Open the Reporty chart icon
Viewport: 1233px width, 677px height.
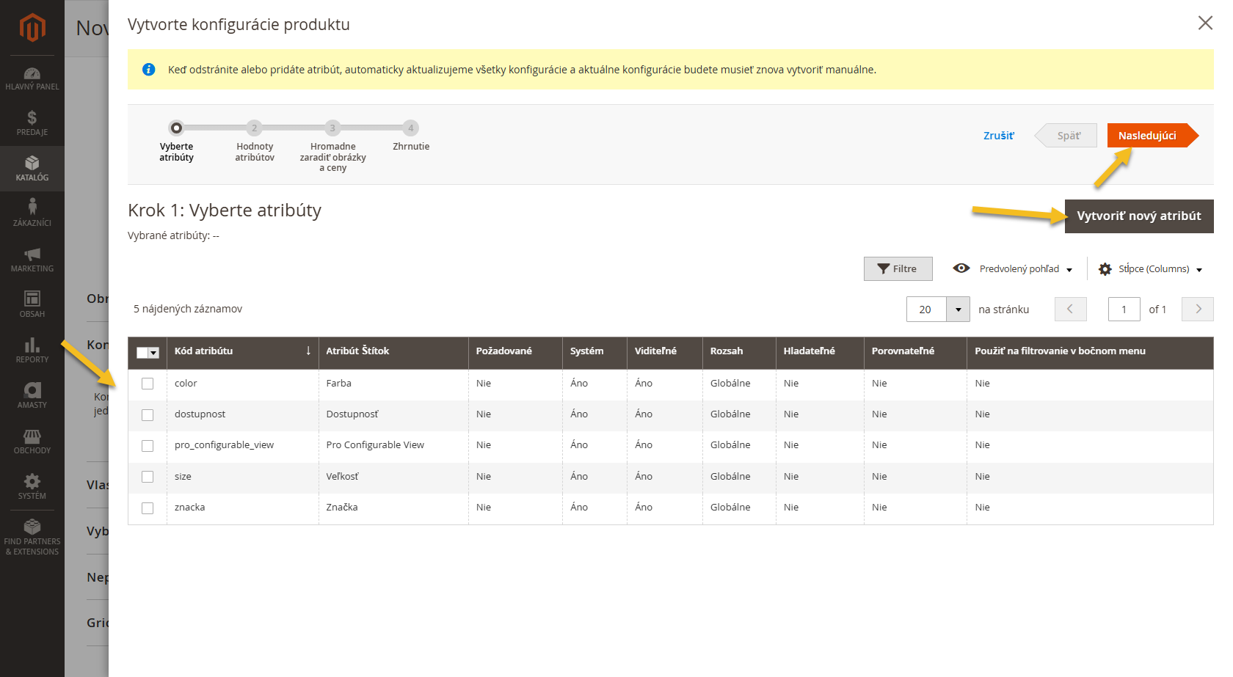pos(32,345)
